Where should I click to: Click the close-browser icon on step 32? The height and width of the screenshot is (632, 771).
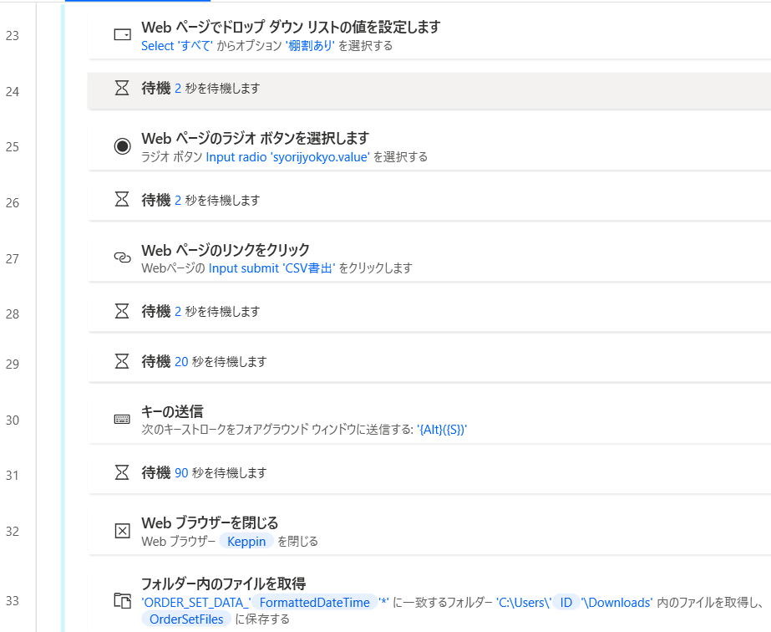tap(123, 531)
